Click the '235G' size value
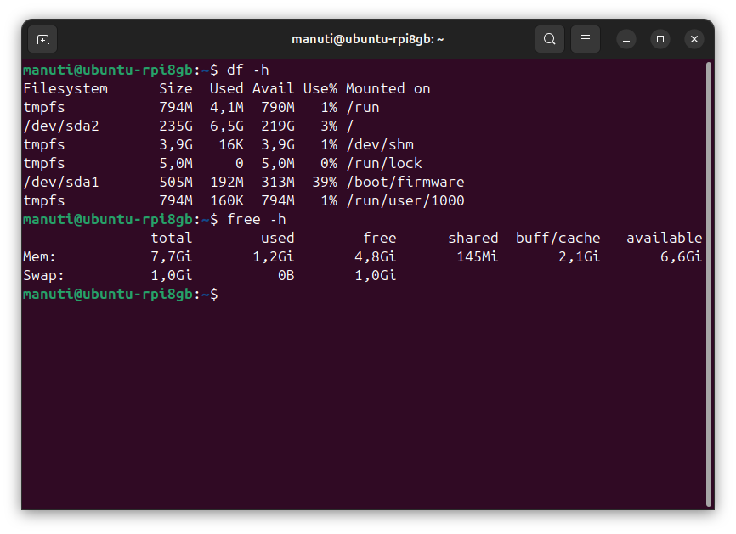Image resolution: width=736 pixels, height=534 pixels. (176, 126)
